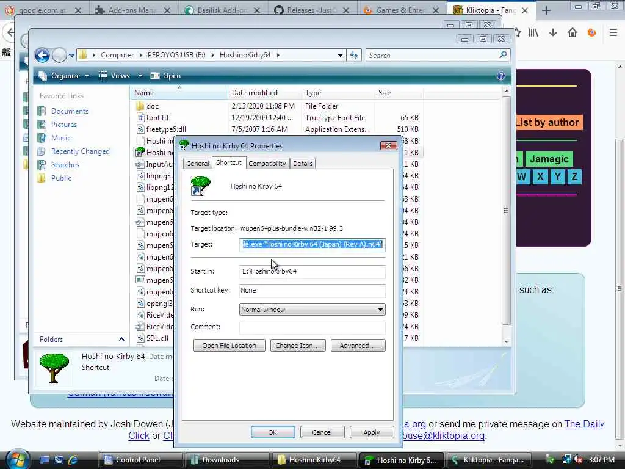Sort by the Type column header
Screen dimensions: 625x469
pos(338,93)
